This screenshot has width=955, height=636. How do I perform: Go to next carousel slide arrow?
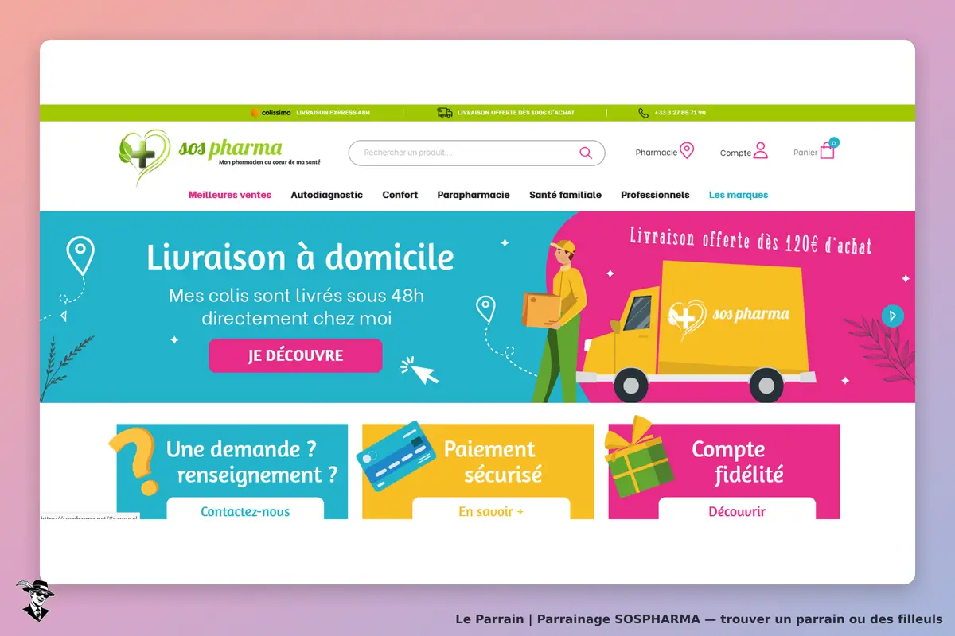893,316
